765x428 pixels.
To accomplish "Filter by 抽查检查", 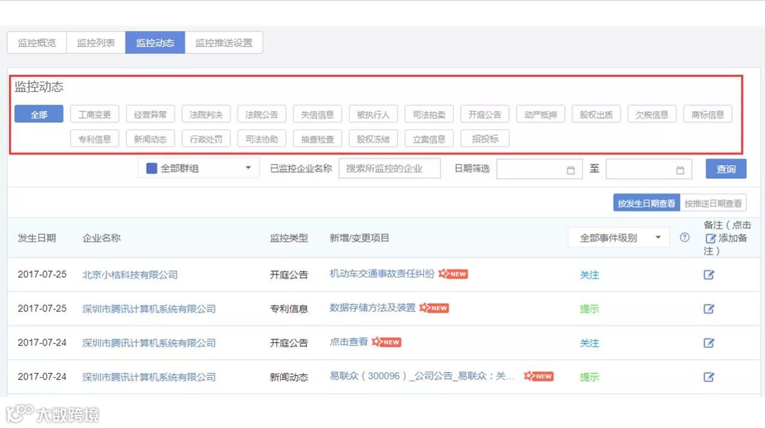I will (317, 139).
